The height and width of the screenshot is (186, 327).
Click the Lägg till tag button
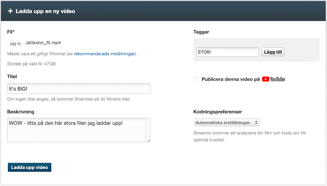[x=273, y=52]
